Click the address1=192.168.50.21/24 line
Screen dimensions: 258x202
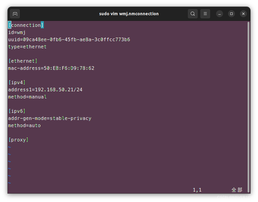coord(45,90)
